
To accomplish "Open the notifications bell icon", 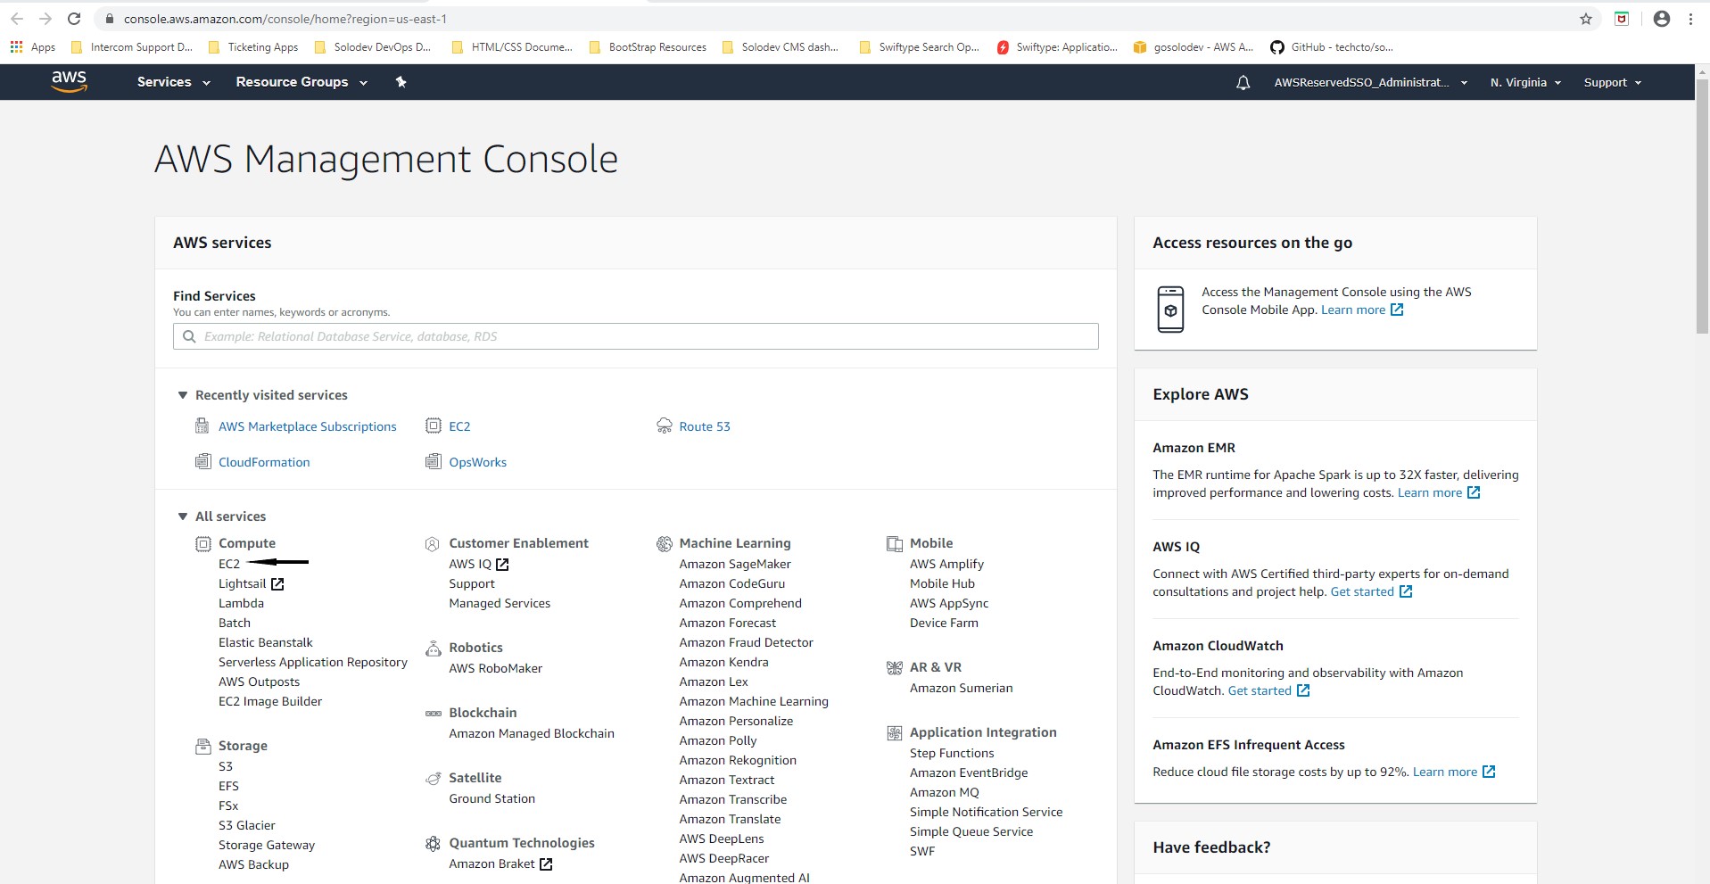I will [1243, 82].
